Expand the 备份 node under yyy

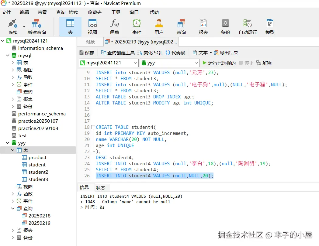pyautogui.click(x=12, y=237)
